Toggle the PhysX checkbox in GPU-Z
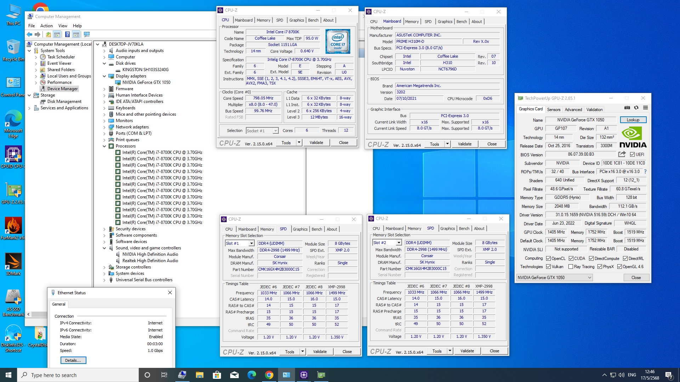 click(600, 267)
